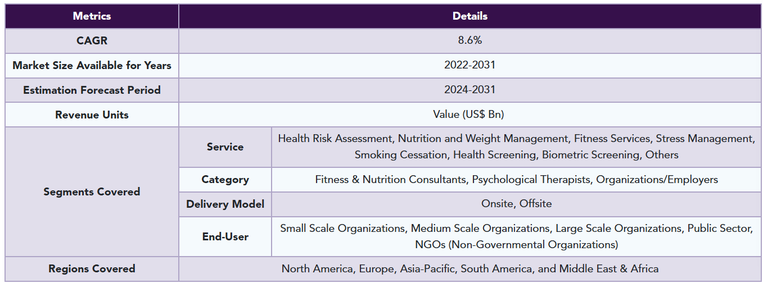Click the Metrics column header
763x283 pixels.
pyautogui.click(x=92, y=16)
